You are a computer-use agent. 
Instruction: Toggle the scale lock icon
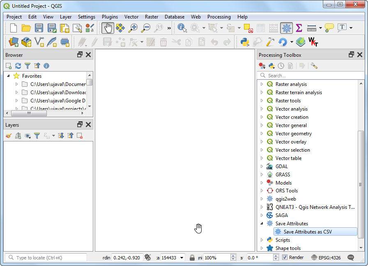tap(192, 257)
